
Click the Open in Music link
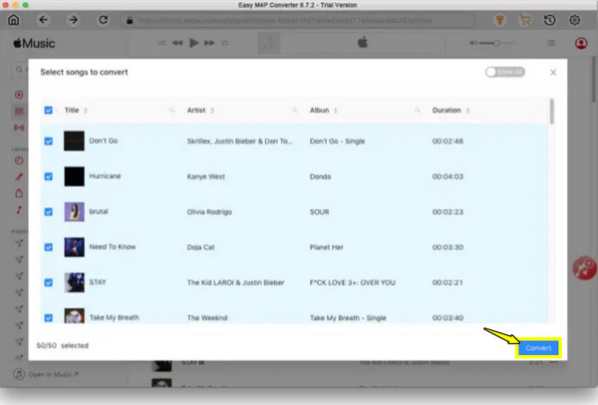(x=46, y=374)
